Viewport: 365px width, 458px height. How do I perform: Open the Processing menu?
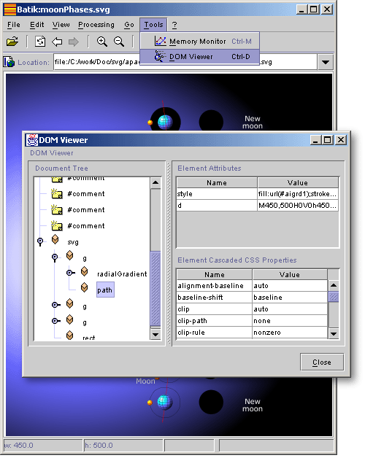click(96, 25)
